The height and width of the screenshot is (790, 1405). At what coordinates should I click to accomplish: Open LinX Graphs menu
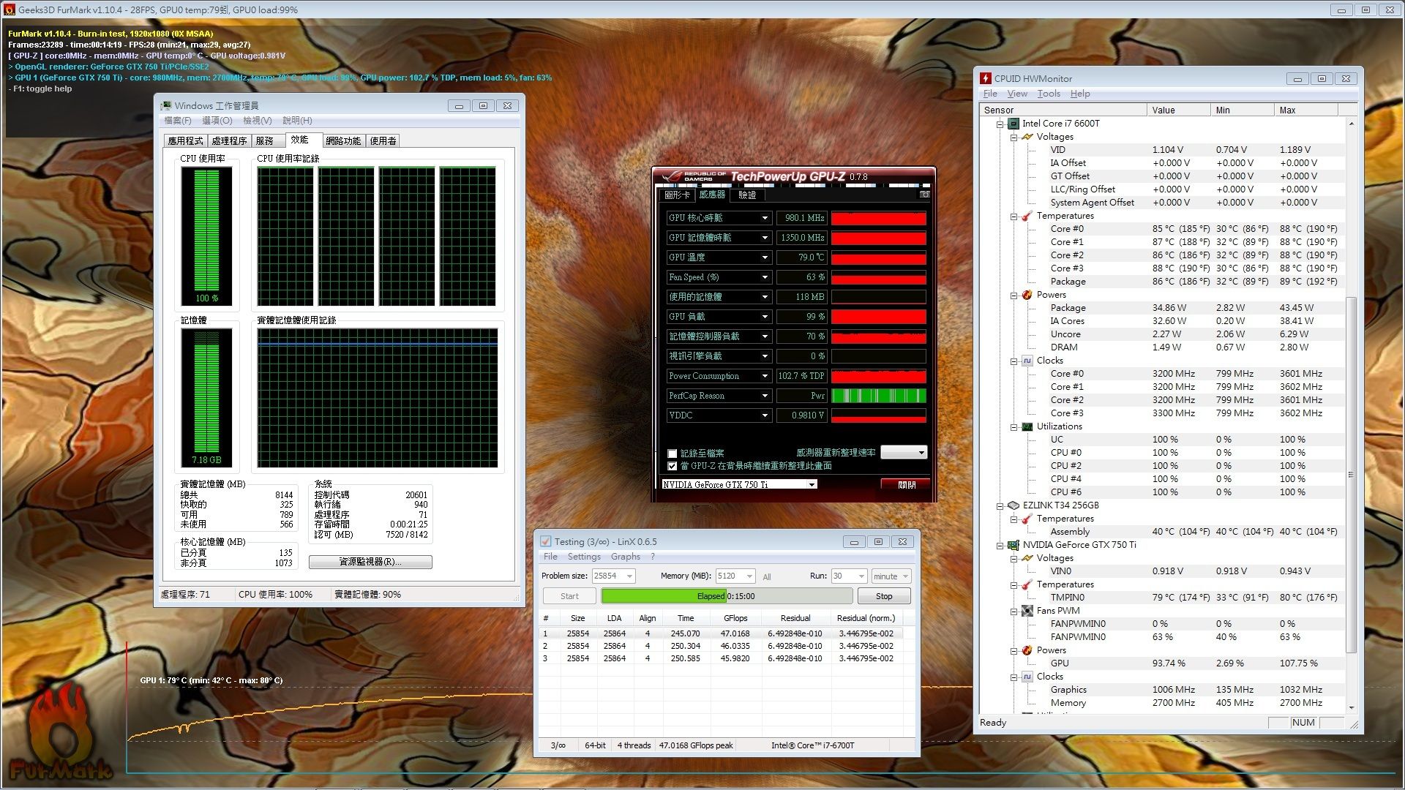pos(626,557)
